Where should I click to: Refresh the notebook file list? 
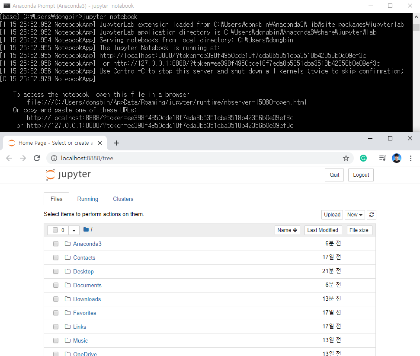coord(372,215)
